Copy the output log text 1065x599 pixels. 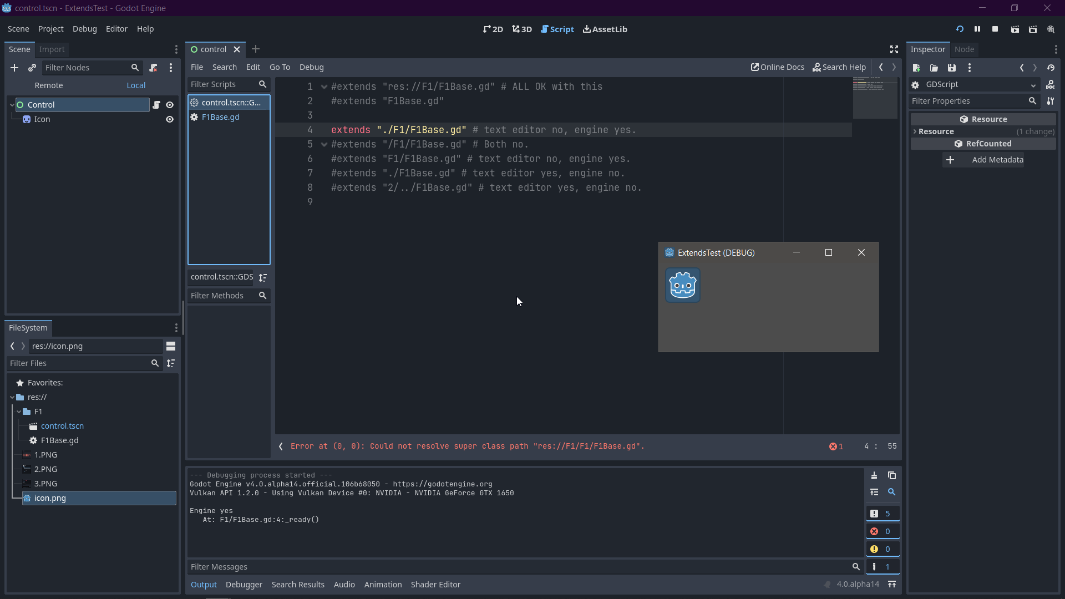[892, 475]
